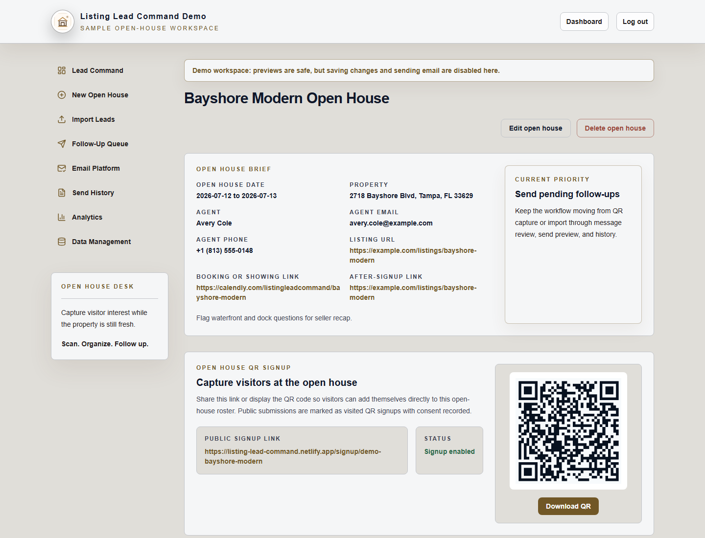Click the Follow-Up Queue paper plane icon
The width and height of the screenshot is (705, 538).
62,144
